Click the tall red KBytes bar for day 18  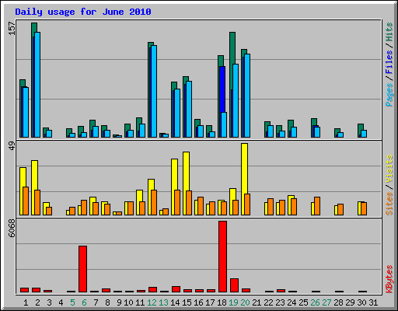(x=222, y=257)
